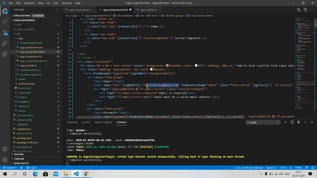Click HTML language mode in status bar

click(298, 168)
